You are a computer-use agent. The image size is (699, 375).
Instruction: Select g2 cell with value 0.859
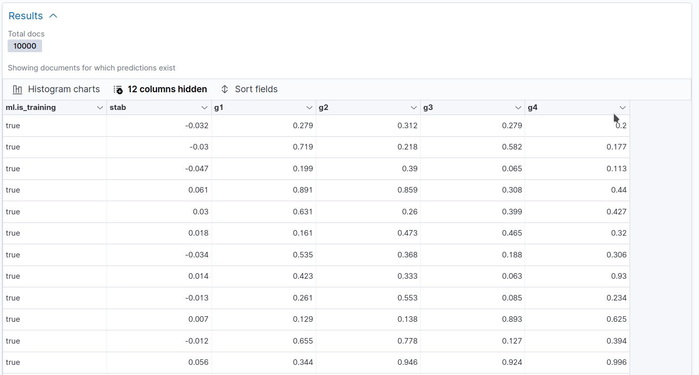click(x=368, y=190)
